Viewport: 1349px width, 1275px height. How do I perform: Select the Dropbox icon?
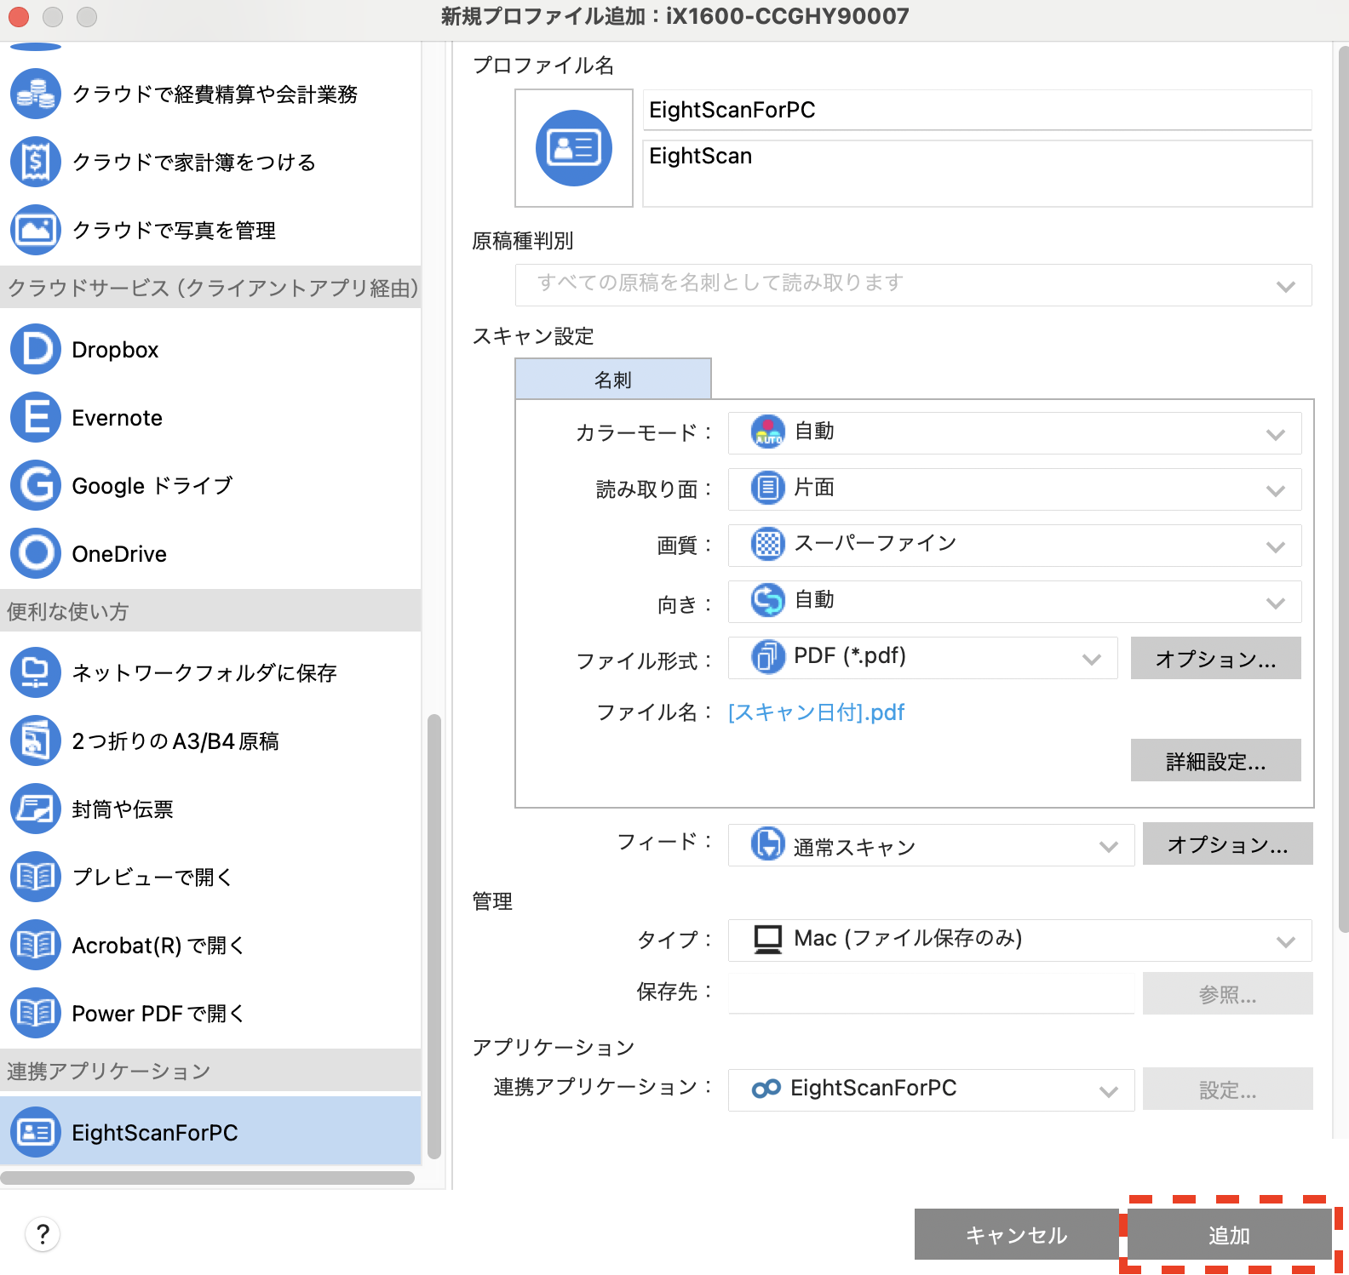[36, 349]
